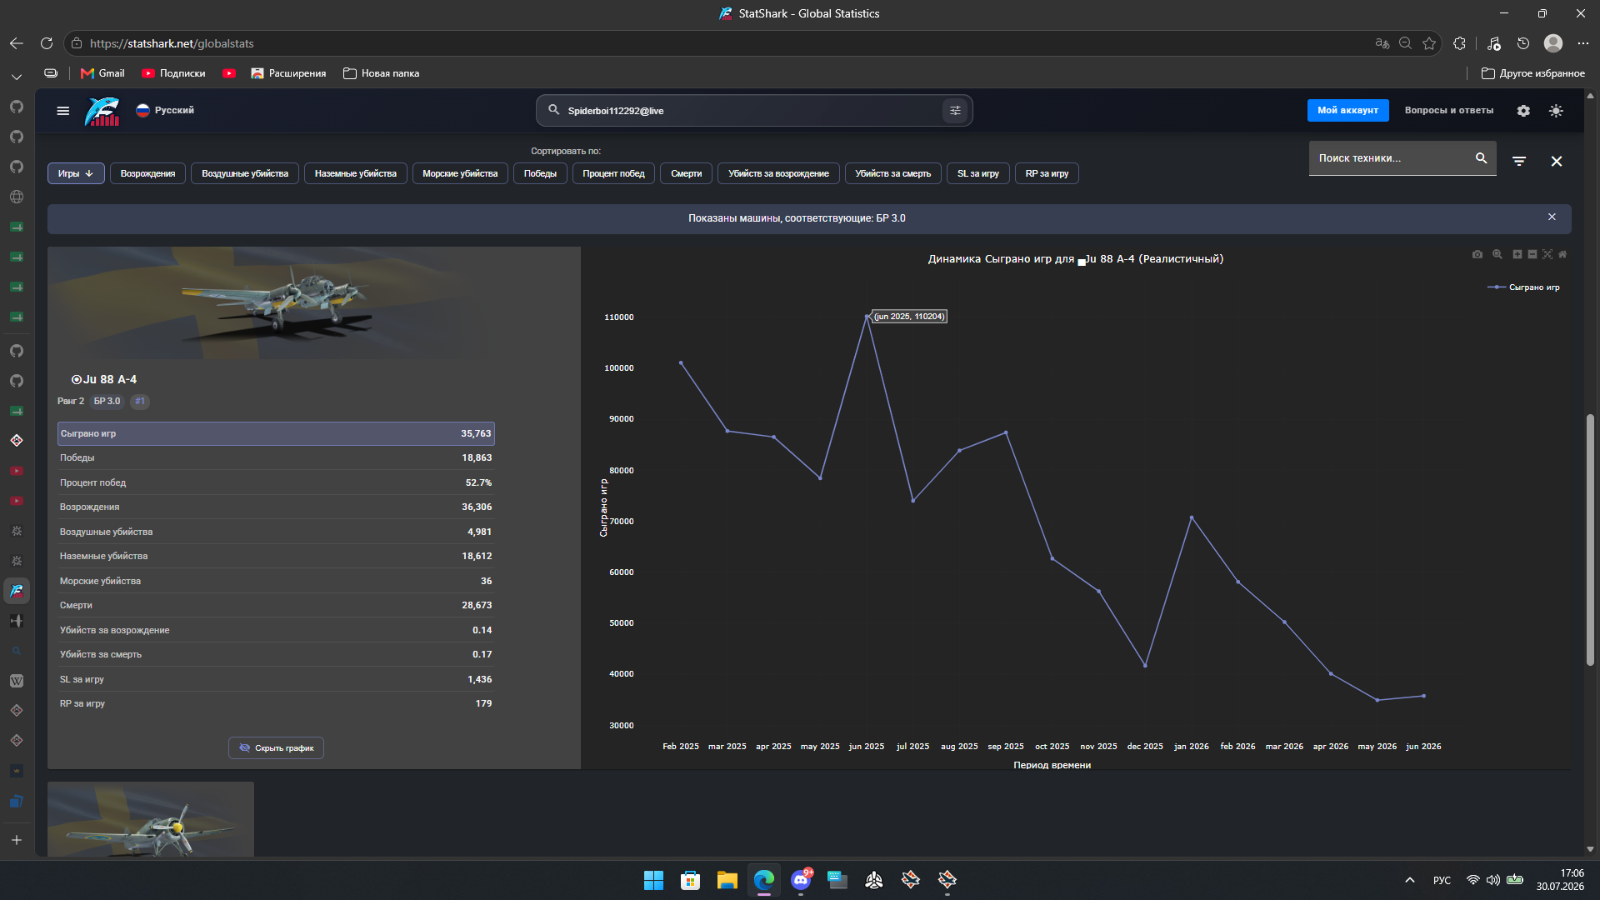Toggle Сыграно игр series in legend
This screenshot has height=900, width=1600.
[1524, 287]
